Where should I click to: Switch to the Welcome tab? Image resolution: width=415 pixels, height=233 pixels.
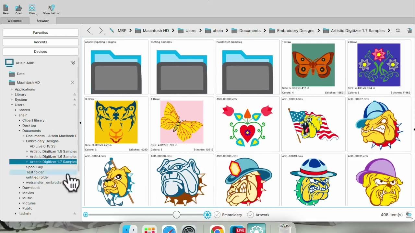tap(15, 21)
